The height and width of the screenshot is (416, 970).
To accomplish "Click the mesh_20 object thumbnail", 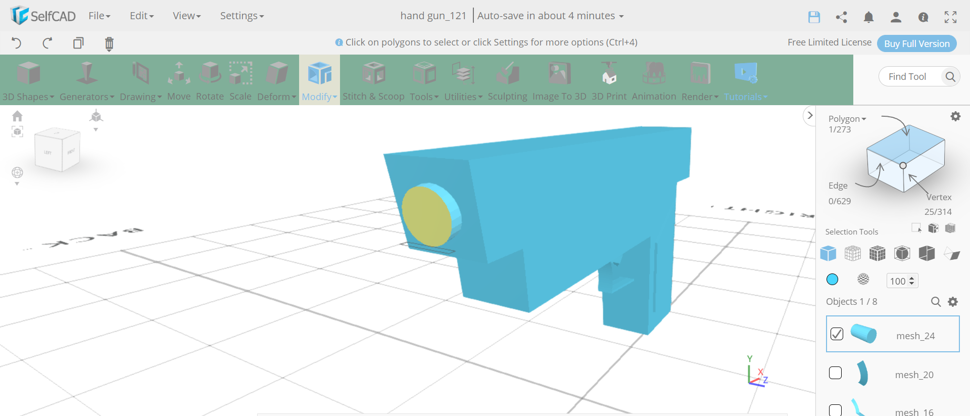I will (862, 374).
